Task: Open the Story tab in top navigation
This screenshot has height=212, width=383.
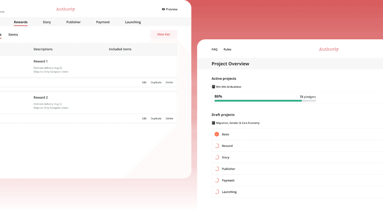Action: click(x=47, y=22)
